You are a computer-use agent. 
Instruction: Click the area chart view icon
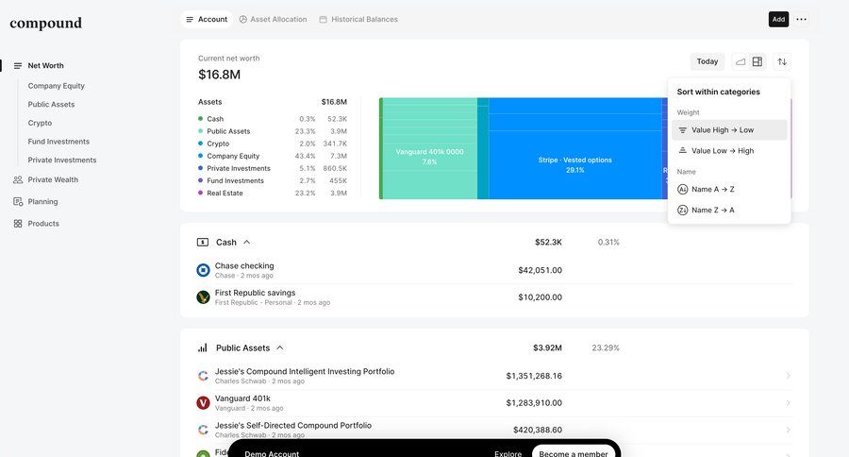click(x=741, y=61)
